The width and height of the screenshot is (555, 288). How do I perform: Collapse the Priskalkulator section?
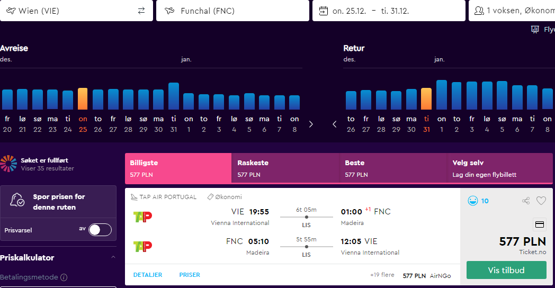point(113,257)
